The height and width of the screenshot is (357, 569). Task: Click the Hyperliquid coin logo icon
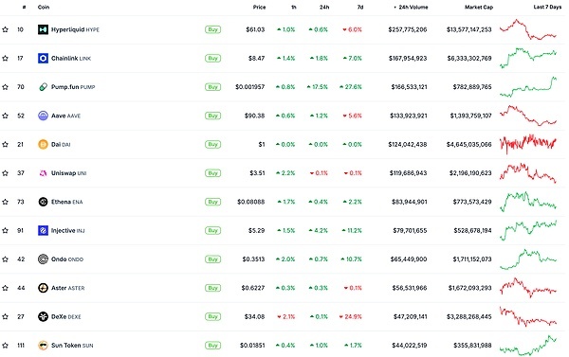(x=43, y=29)
